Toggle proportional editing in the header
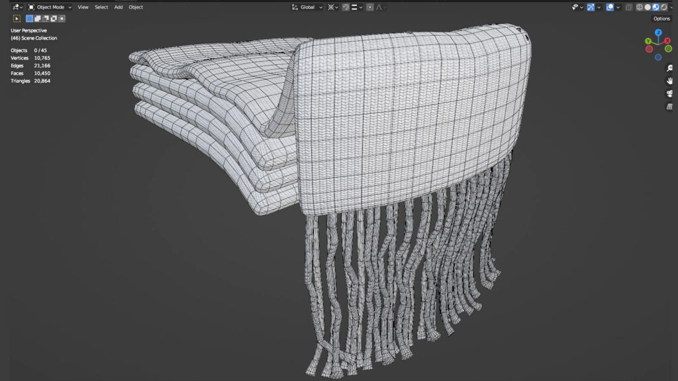Viewport: 678px width, 381px height. [x=370, y=7]
